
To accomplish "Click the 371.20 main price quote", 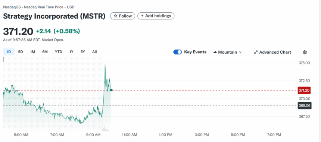I will (18, 31).
